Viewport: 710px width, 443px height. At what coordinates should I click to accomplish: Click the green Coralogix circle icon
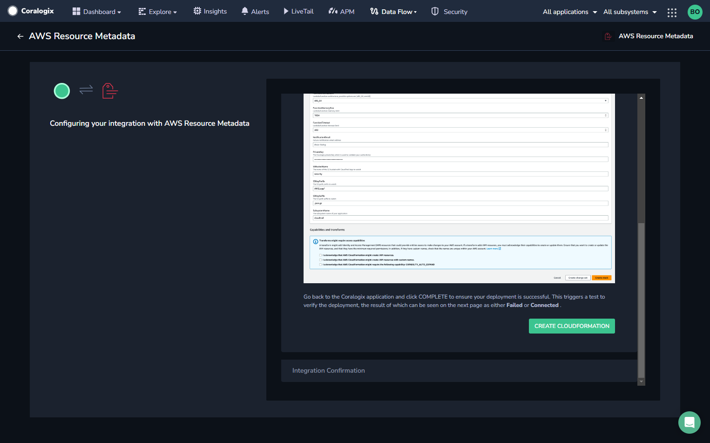point(62,91)
